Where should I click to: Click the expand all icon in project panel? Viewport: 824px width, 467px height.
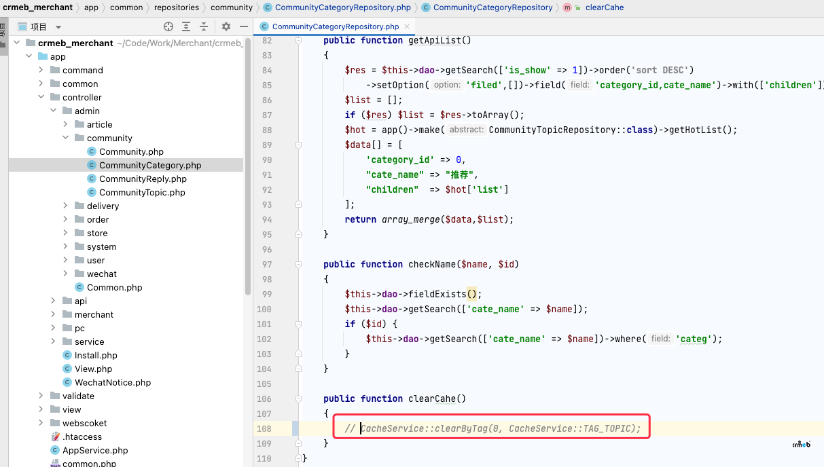point(186,26)
